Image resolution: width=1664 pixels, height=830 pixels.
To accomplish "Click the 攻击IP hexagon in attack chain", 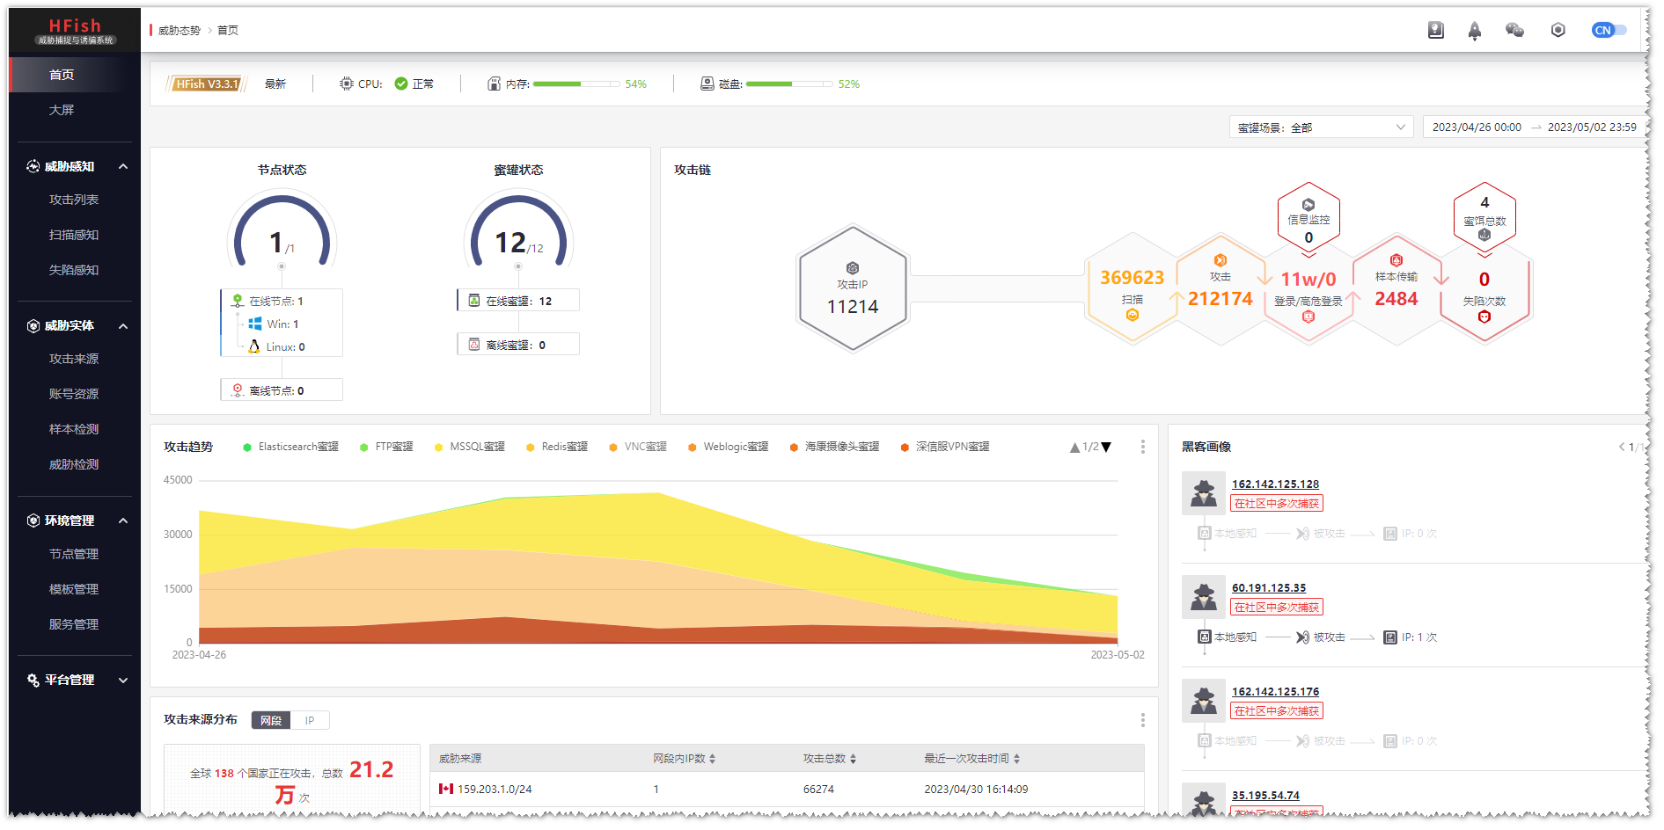I will pyautogui.click(x=852, y=289).
